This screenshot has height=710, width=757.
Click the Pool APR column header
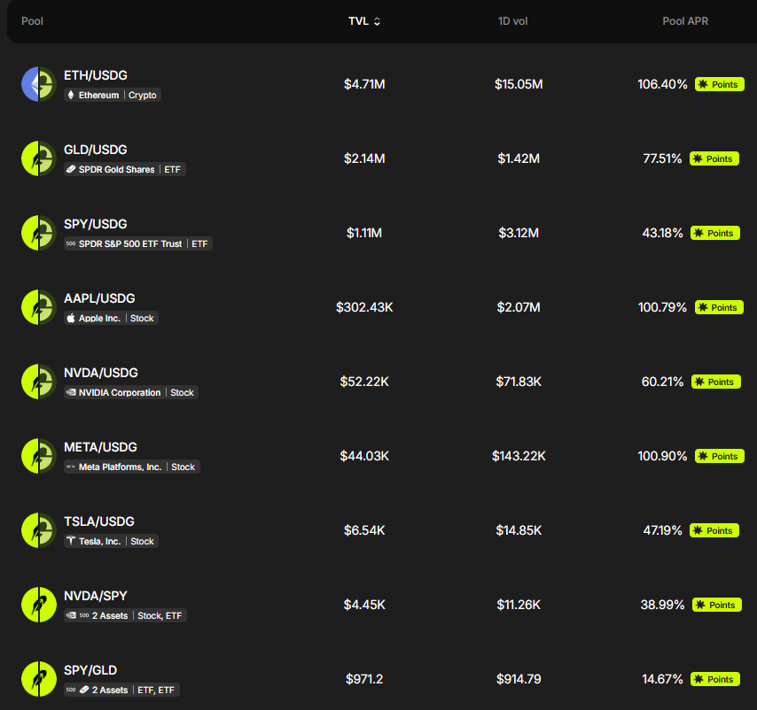(x=685, y=21)
